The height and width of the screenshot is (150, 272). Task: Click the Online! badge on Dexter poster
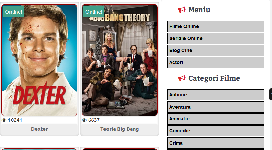pyautogui.click(x=14, y=12)
